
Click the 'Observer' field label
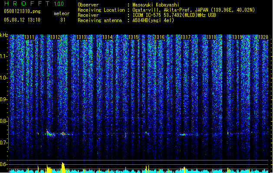coord(88,5)
